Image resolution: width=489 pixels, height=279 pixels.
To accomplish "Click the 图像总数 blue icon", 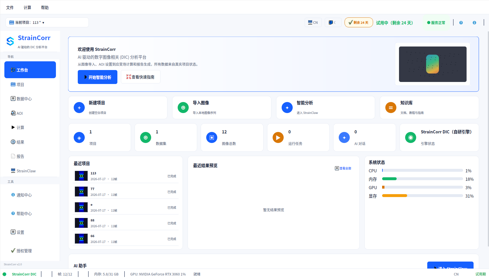I will point(212,137).
